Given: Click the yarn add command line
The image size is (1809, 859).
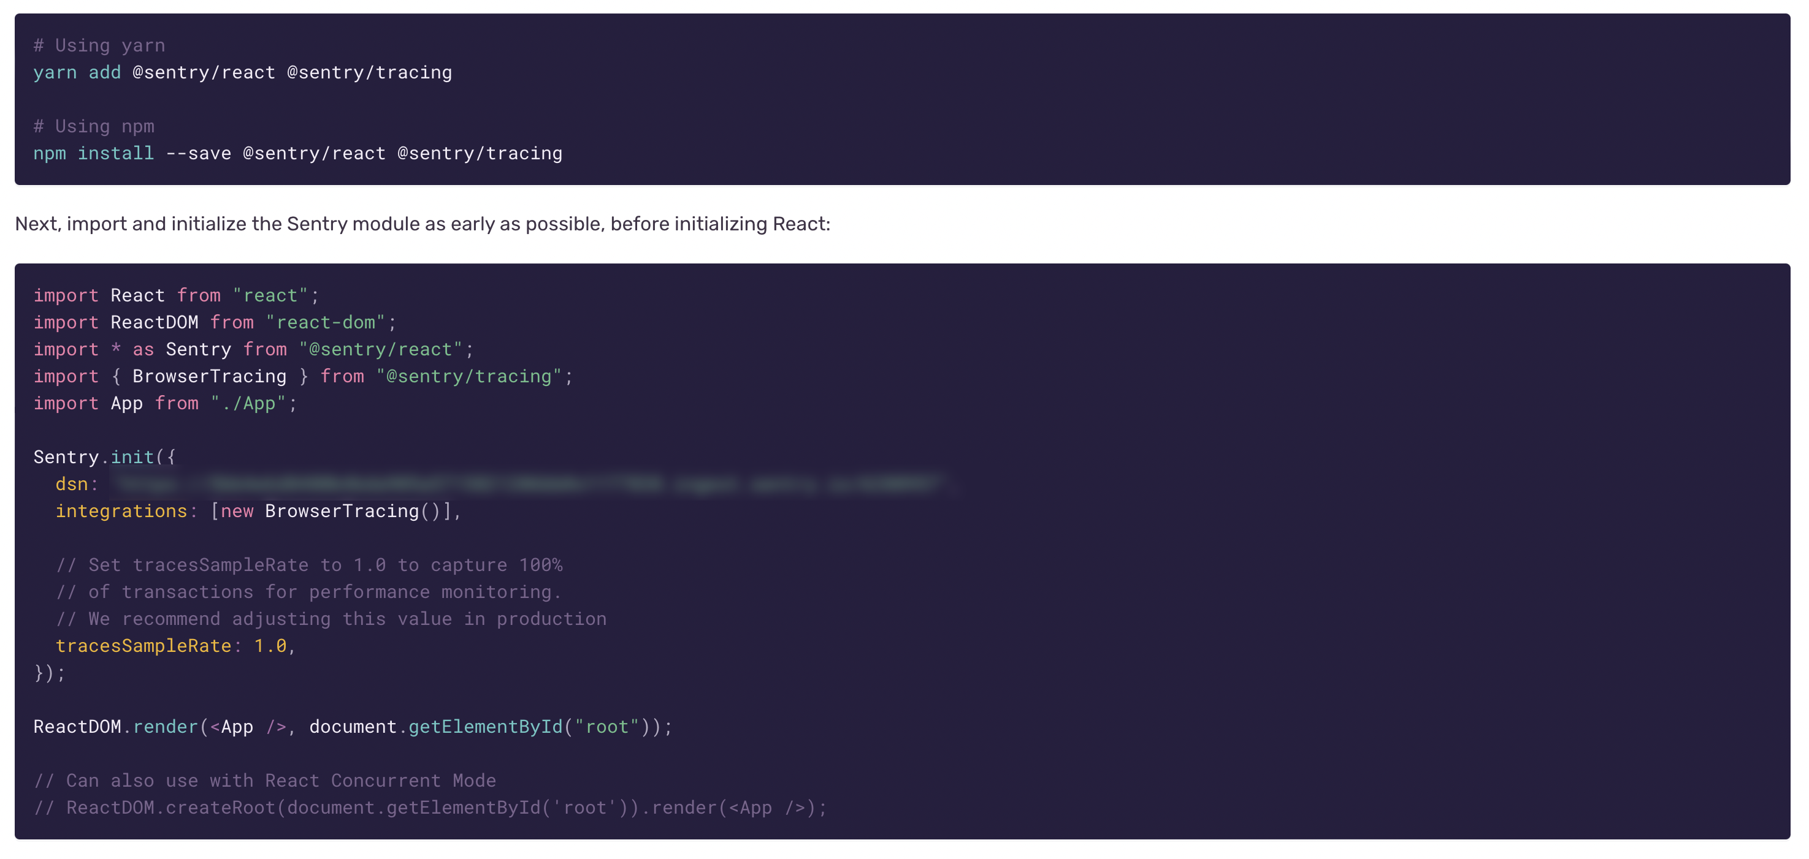Looking at the screenshot, I should coord(242,72).
